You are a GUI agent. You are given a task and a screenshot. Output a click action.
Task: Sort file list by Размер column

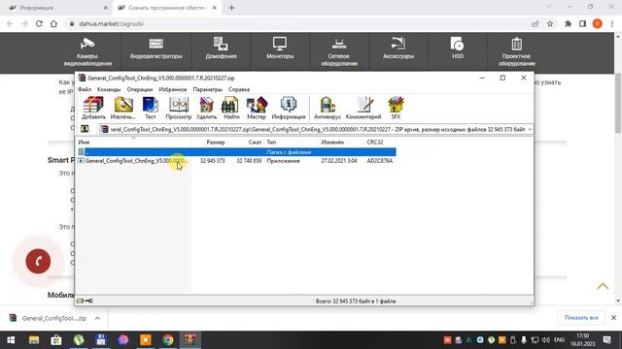[x=209, y=143]
